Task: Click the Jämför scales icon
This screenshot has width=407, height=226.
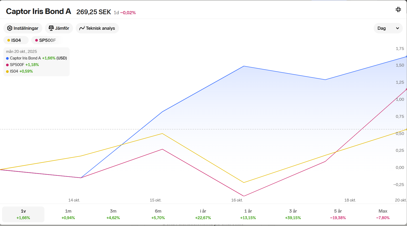Action: tap(51, 28)
